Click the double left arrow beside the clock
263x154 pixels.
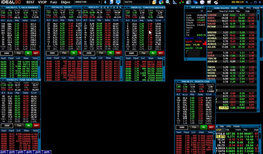tap(247, 2)
